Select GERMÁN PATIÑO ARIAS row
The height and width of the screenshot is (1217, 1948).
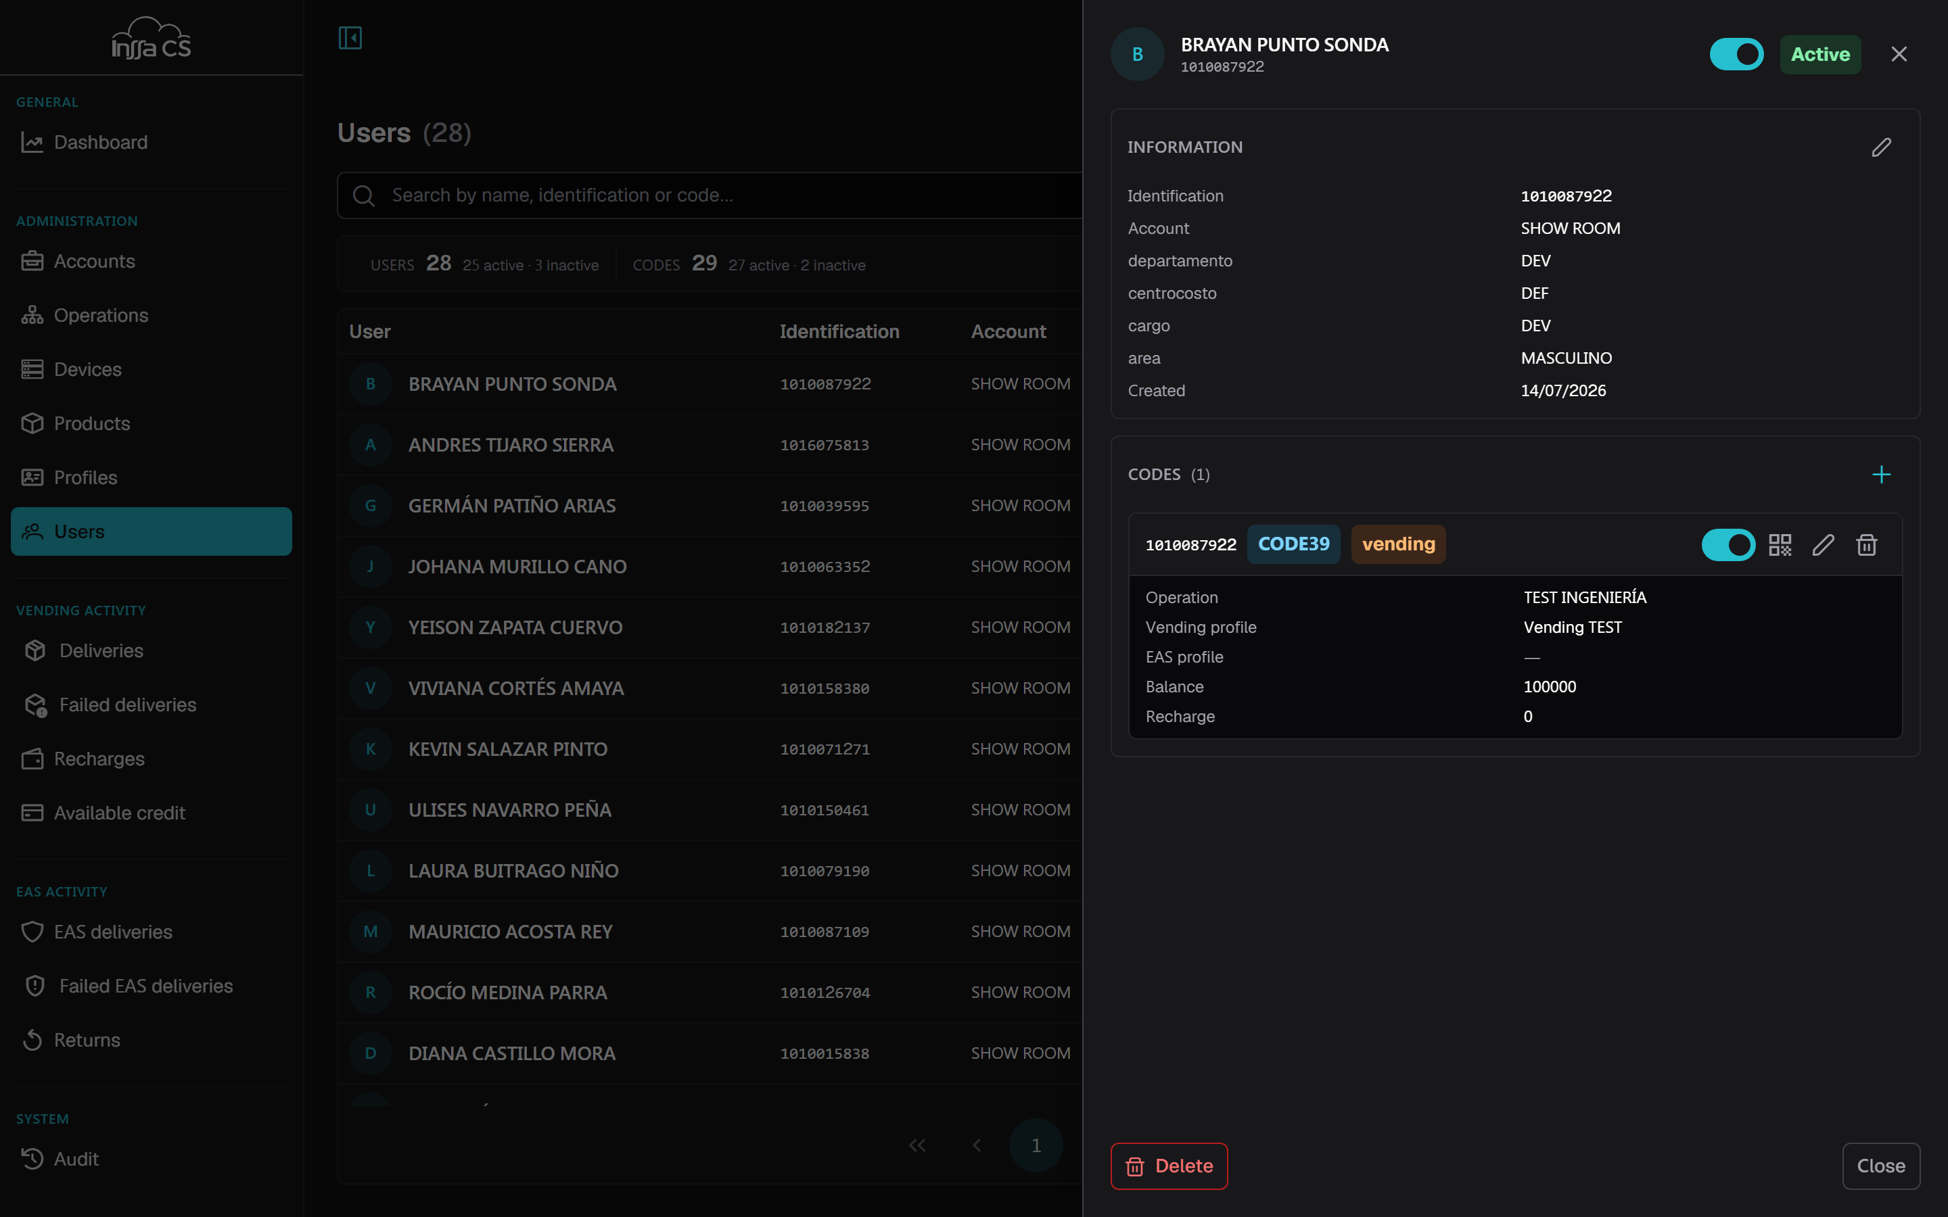coord(710,506)
